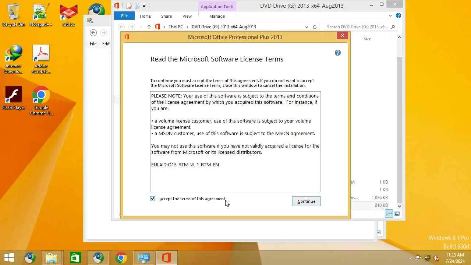Open Action Center flag in system tray
471x265 pixels.
(418, 258)
